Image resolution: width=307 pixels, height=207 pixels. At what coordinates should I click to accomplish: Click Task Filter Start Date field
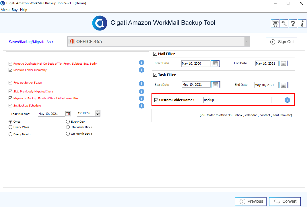click(x=196, y=84)
